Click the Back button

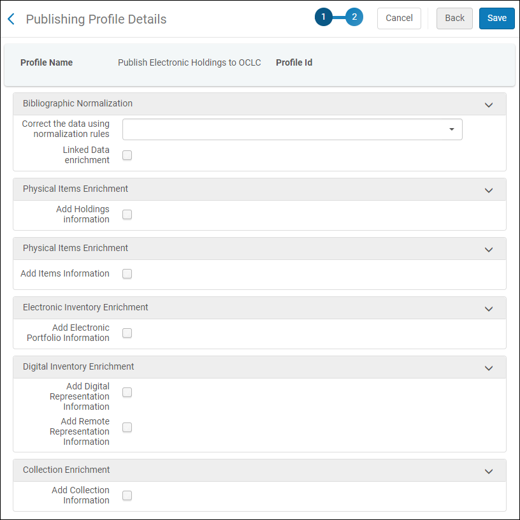pos(454,18)
